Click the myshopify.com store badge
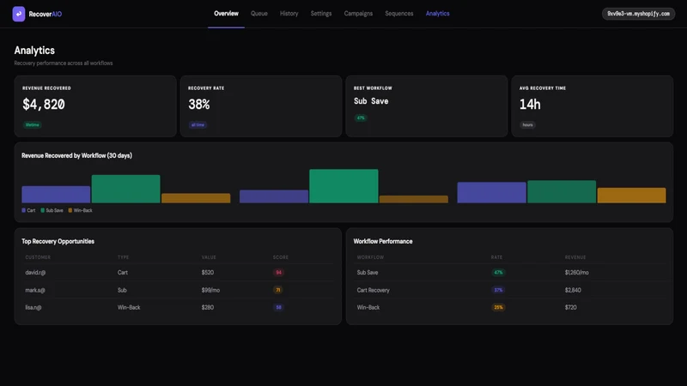The image size is (687, 386). click(x=638, y=14)
